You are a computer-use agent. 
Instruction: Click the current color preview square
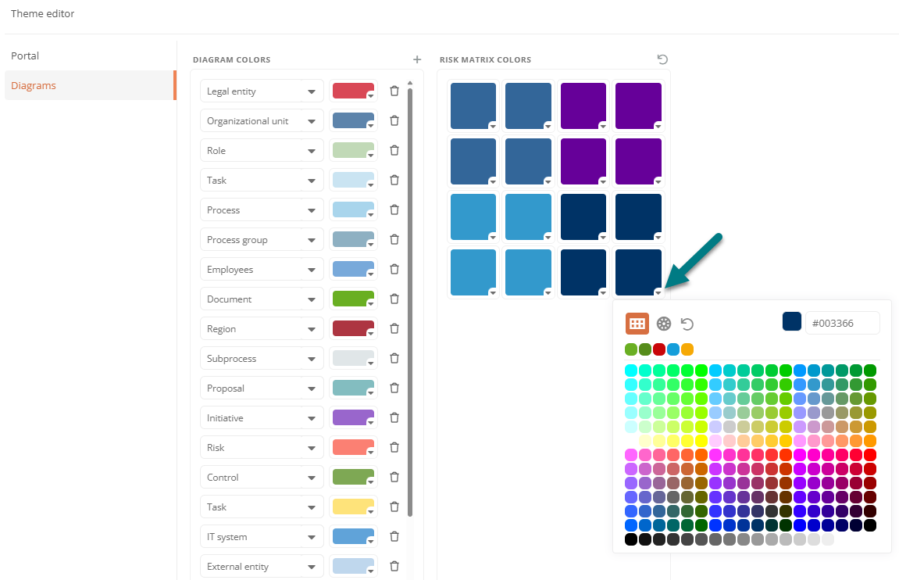[792, 322]
